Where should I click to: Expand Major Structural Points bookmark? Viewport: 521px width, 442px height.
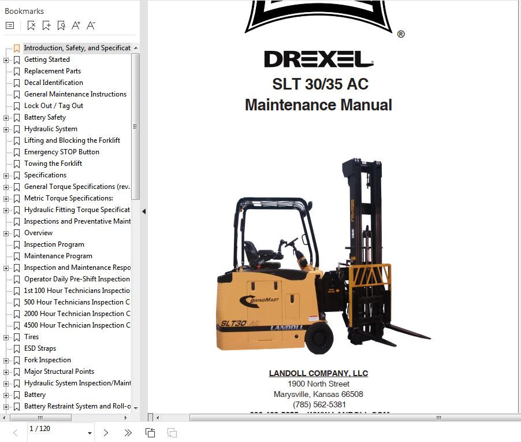pos(6,372)
